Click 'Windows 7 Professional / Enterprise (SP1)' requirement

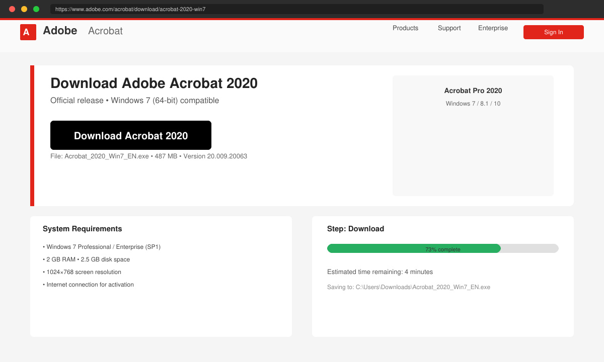102,247
